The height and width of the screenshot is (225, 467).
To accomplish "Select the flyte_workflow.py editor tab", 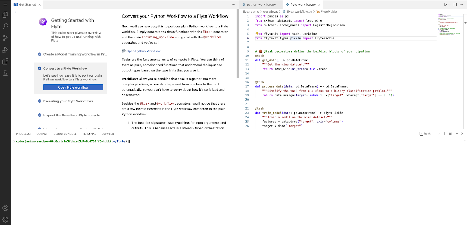I will (x=303, y=5).
